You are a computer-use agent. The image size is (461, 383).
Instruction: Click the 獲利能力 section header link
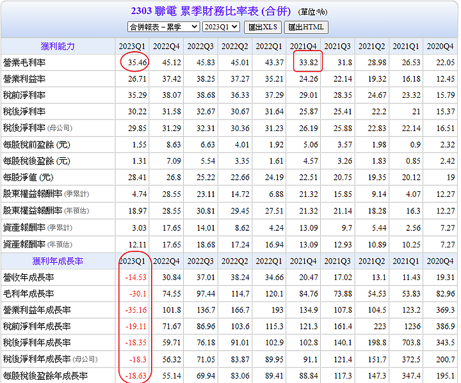pos(58,46)
